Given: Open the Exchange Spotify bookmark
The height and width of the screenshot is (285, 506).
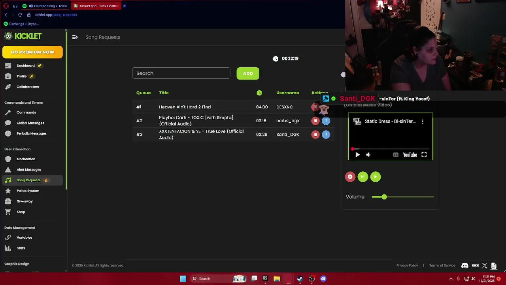Looking at the screenshot, I should [21, 24].
